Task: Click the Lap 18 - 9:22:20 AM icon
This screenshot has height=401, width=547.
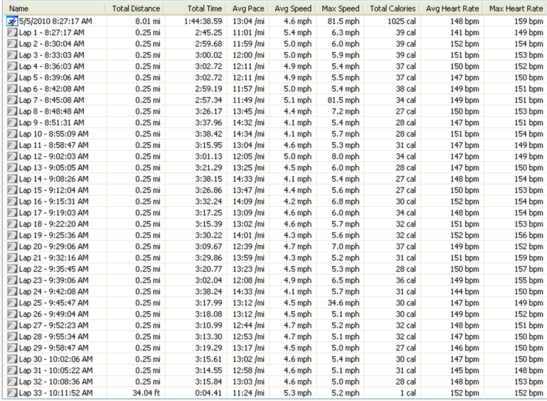Action: click(13, 224)
